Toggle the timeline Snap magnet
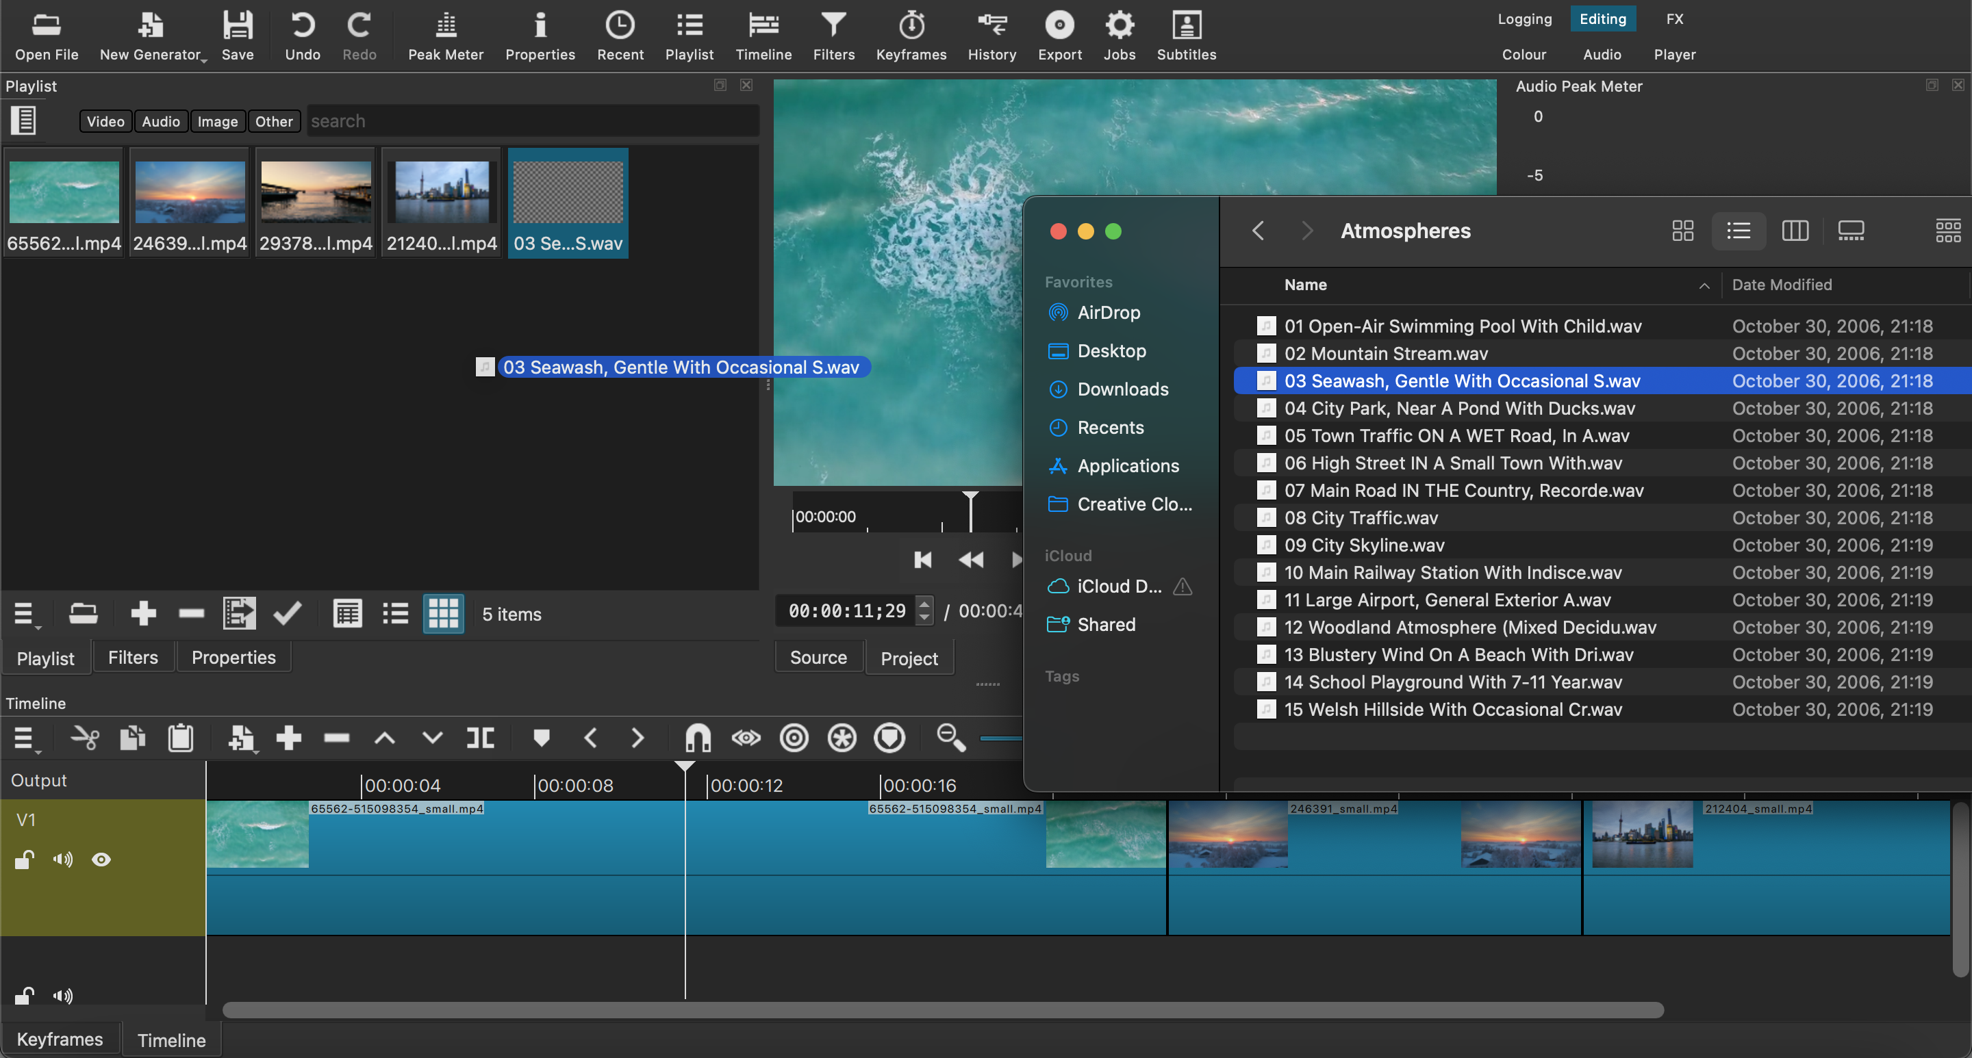The image size is (1972, 1058). click(x=698, y=738)
